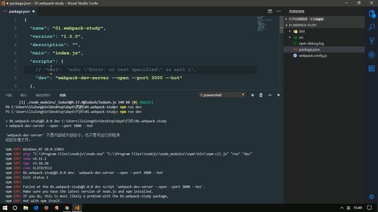378x212 pixels.
Task: Click the '1 unsaved' badge in Open Editors
Action: 317,19
